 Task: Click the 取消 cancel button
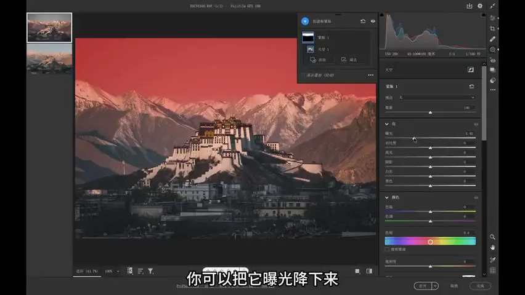(x=454, y=286)
